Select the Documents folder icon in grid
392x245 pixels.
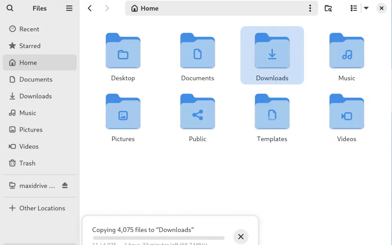pos(198,51)
